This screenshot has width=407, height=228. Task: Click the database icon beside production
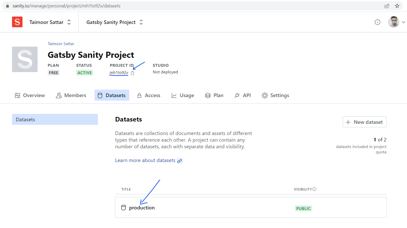tap(123, 208)
